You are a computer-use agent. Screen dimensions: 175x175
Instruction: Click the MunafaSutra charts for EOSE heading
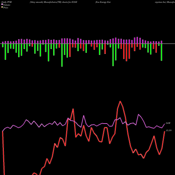tap(54, 2)
